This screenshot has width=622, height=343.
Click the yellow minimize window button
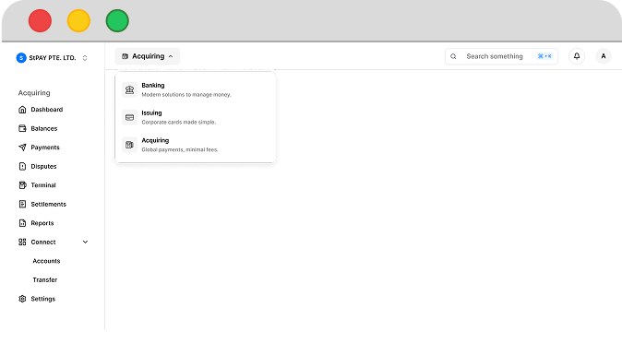pos(78,20)
